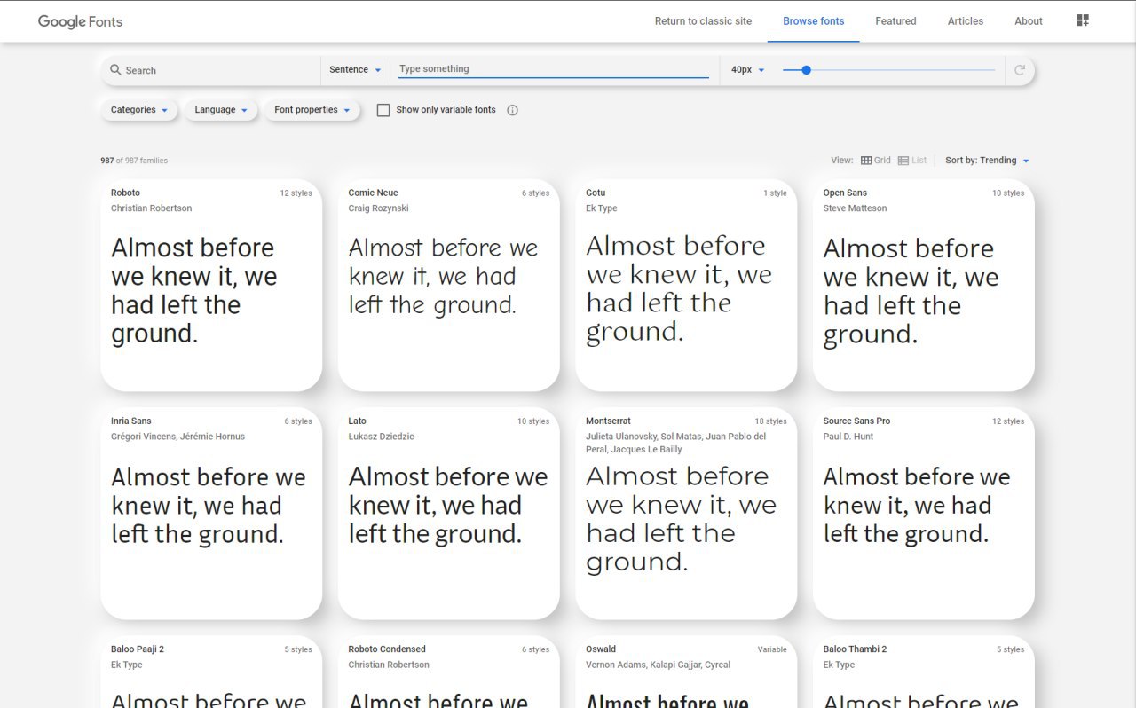The height and width of the screenshot is (708, 1136).
Task: Open the Sort by Trending dropdown
Action: pyautogui.click(x=987, y=161)
